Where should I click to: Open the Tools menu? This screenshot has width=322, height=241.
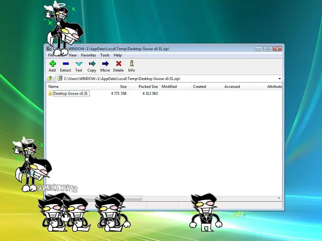click(105, 55)
